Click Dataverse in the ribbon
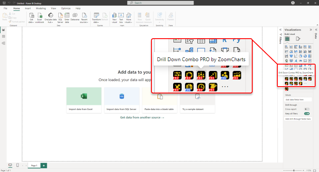The image size is (319, 172). (x=75, y=17)
